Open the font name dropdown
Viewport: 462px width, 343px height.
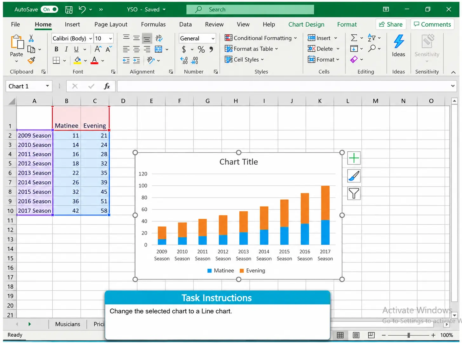click(x=90, y=38)
